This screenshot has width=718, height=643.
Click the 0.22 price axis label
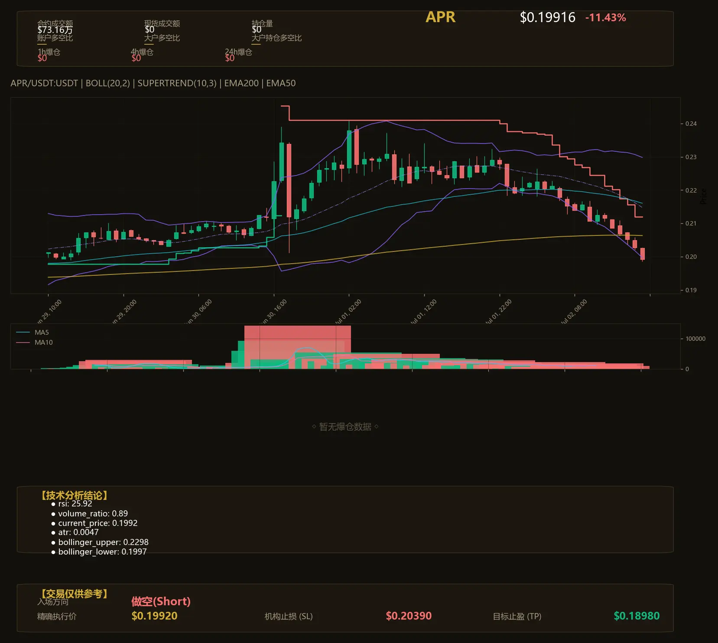pos(691,190)
